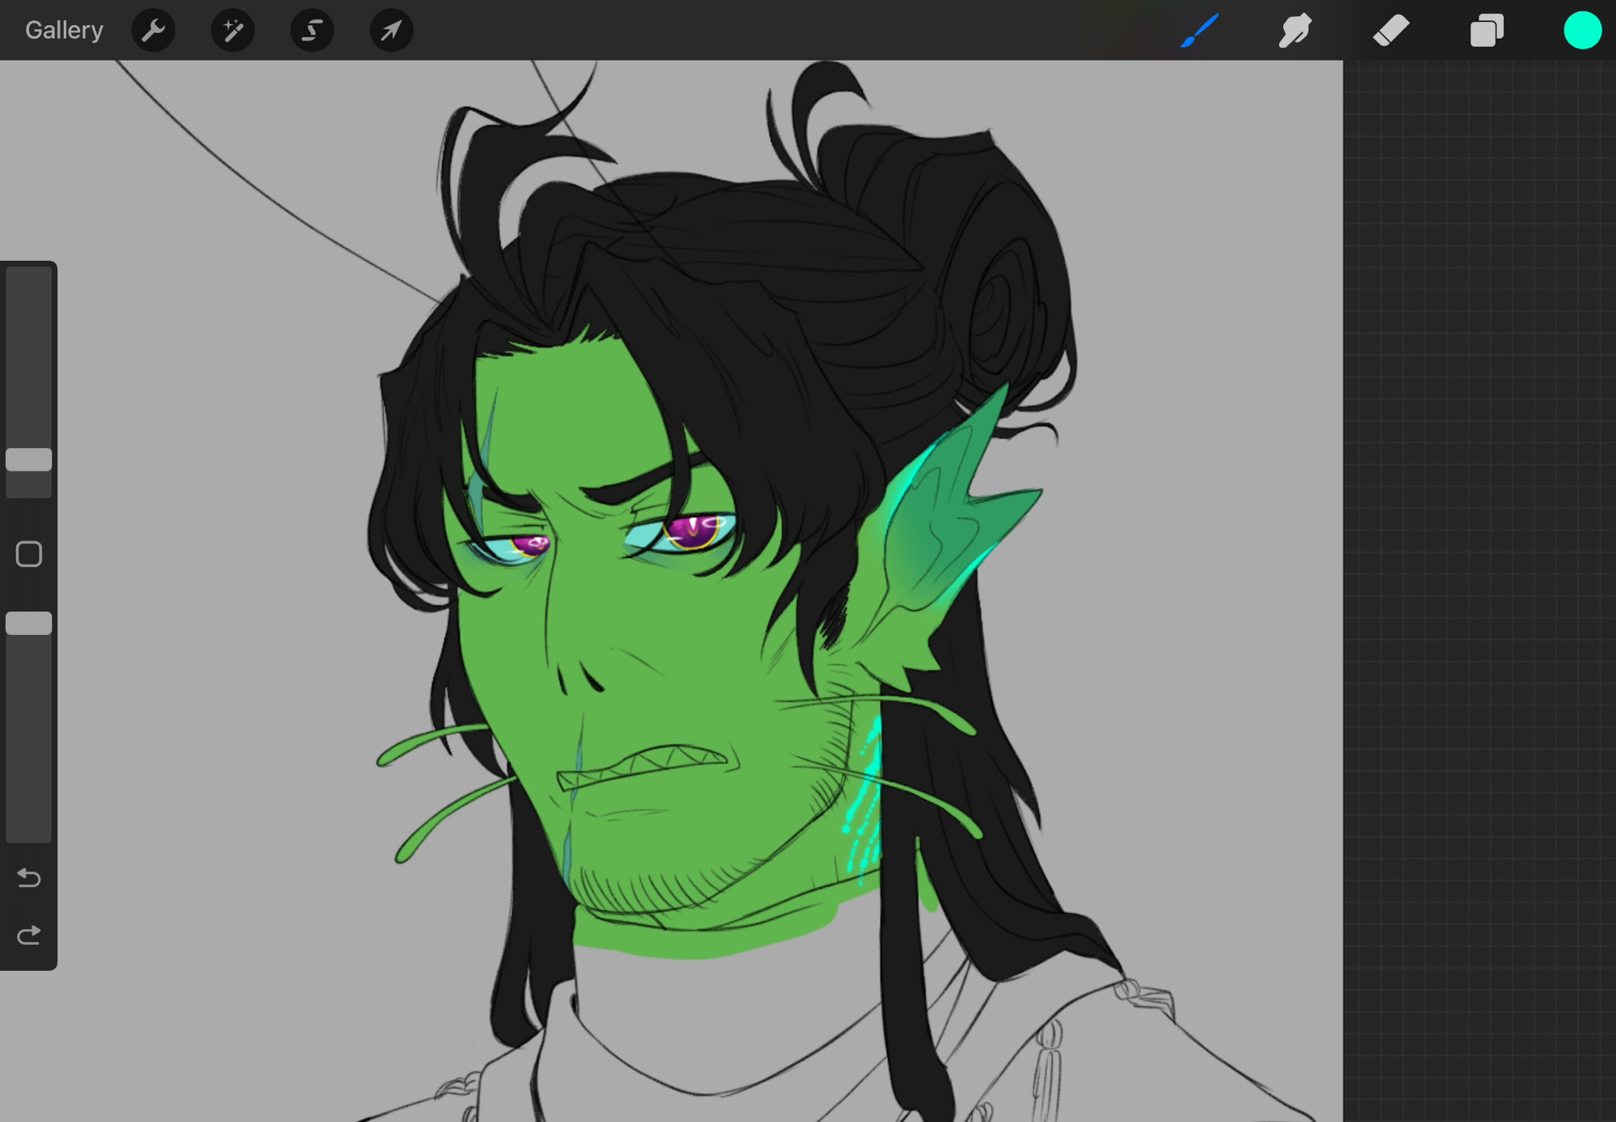
Task: Open the Actions wrench menu
Action: coord(153,31)
